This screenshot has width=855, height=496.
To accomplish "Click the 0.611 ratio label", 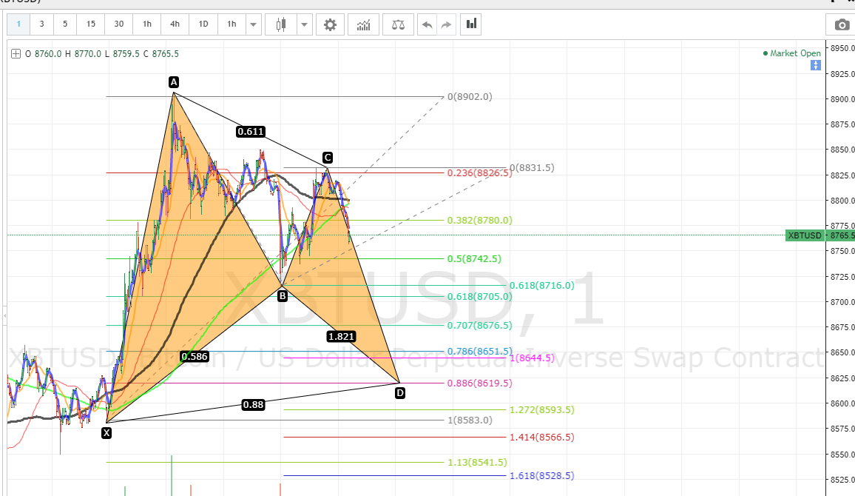I will click(250, 132).
